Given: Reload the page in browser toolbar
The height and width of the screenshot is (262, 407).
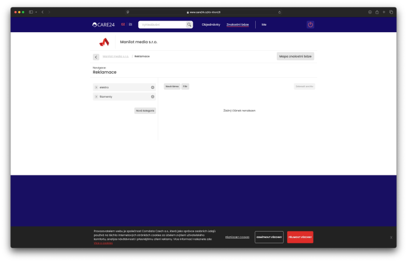Looking at the screenshot, I should [280, 12].
